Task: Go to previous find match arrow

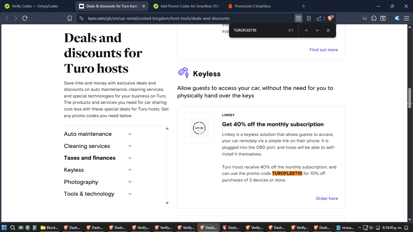Action: pyautogui.click(x=306, y=30)
